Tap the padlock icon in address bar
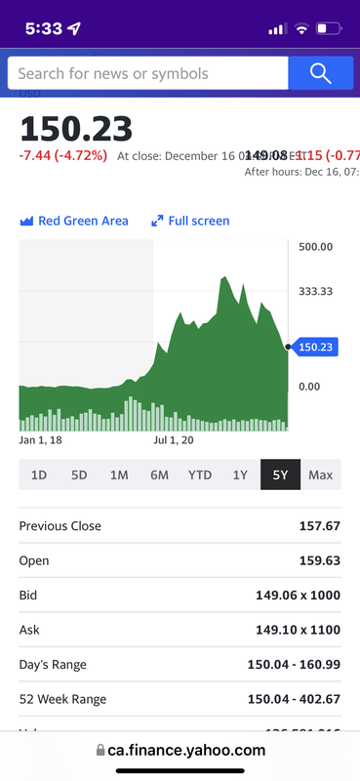 100,750
